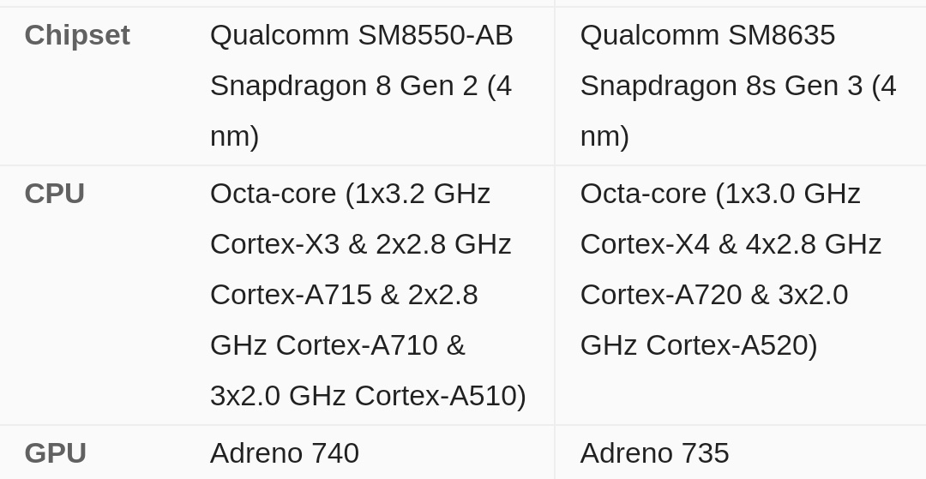Click the nm) text under Snapdragon 8 Gen 2

pos(234,136)
